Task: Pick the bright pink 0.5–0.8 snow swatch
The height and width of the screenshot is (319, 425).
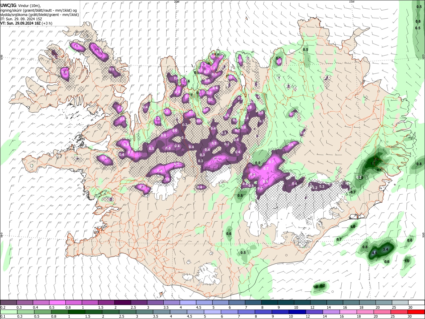Action: pyautogui.click(x=57, y=303)
